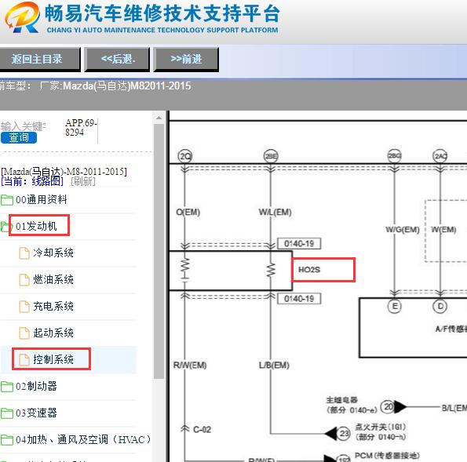Click the E terminal circle
467x462 pixels.
pyautogui.click(x=395, y=306)
